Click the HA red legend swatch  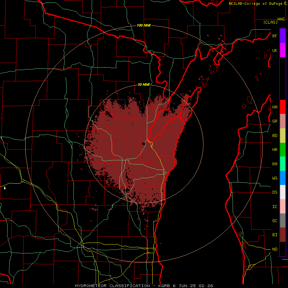pyautogui.click(x=283, y=107)
